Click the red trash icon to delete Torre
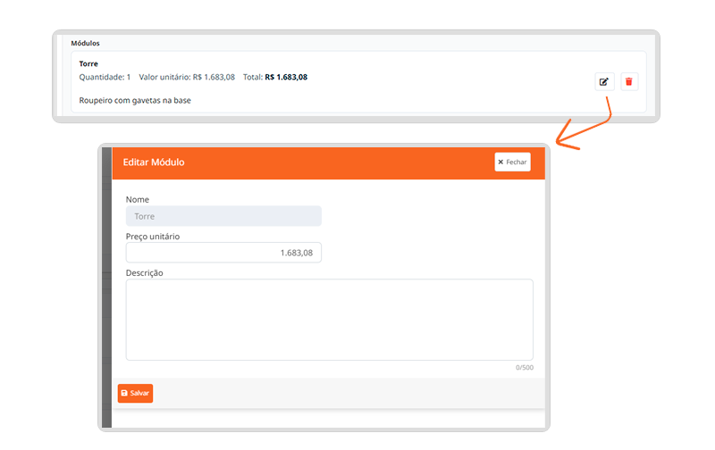715x450 pixels. tap(629, 82)
